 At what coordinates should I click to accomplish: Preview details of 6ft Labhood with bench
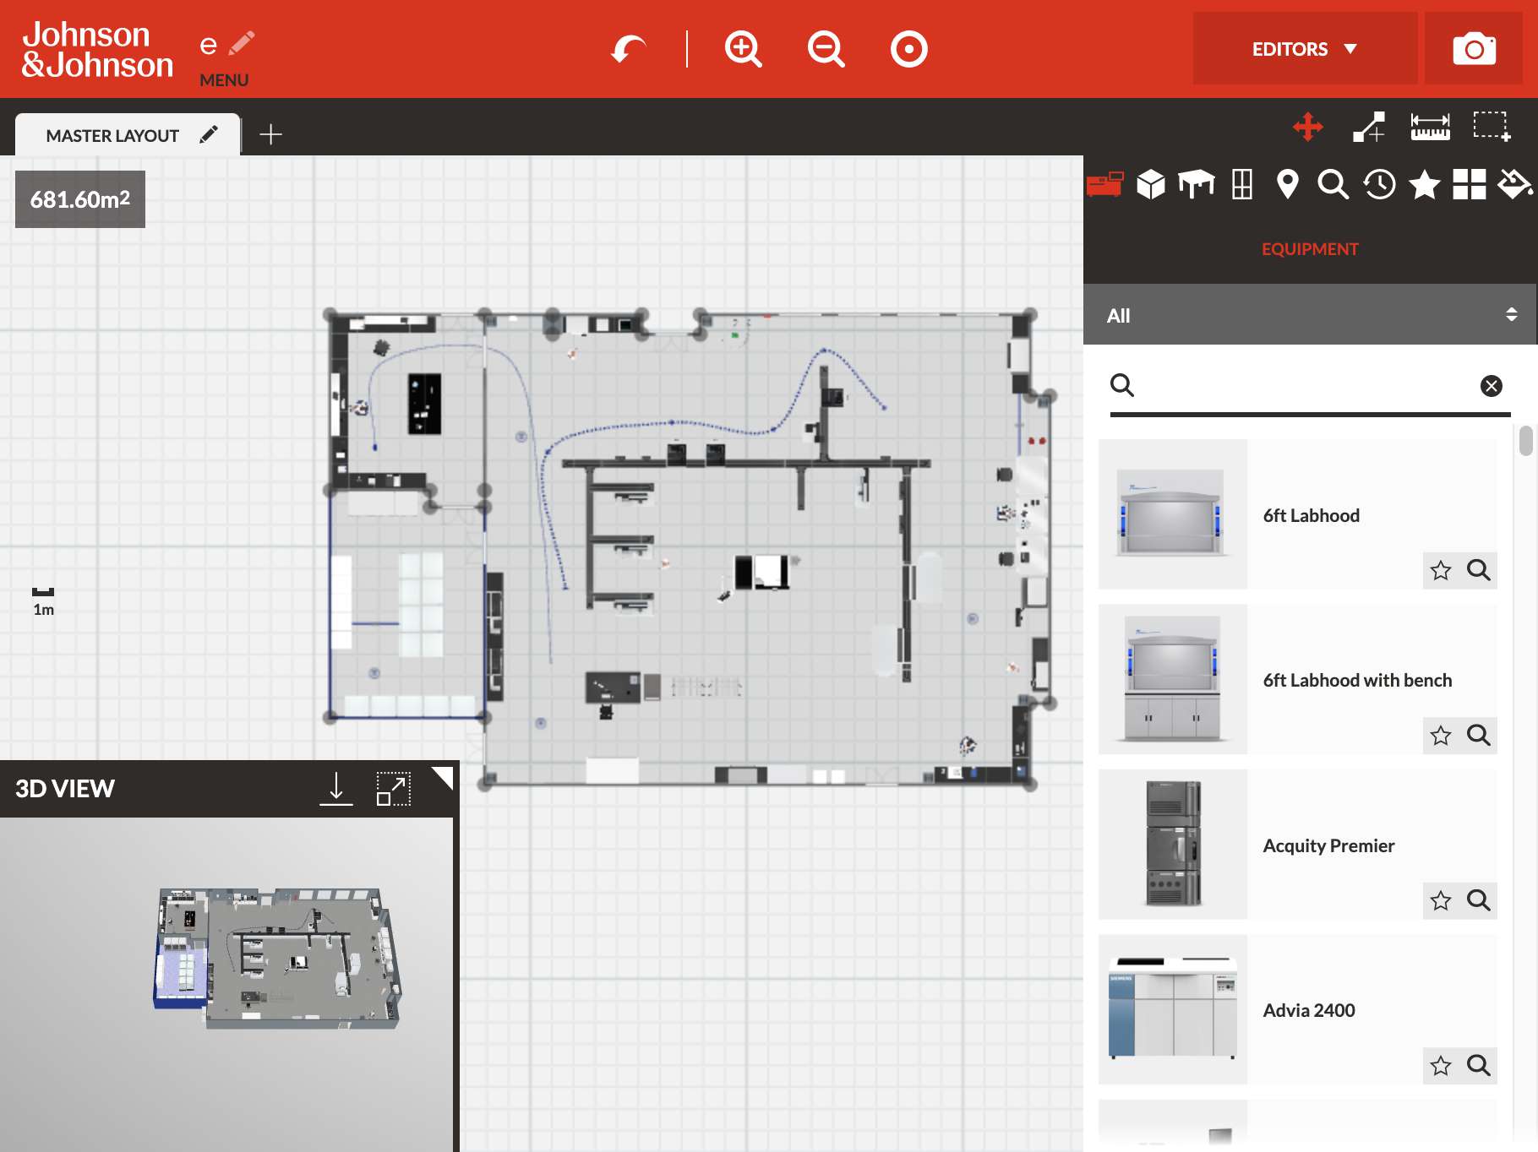click(x=1479, y=736)
